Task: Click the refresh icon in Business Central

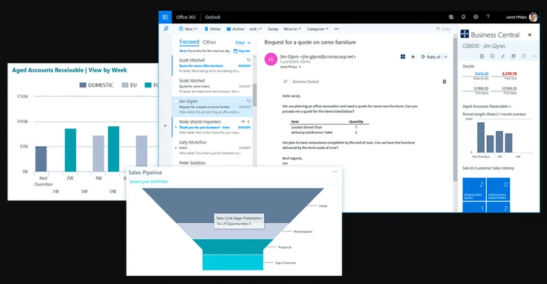Action: point(524,56)
